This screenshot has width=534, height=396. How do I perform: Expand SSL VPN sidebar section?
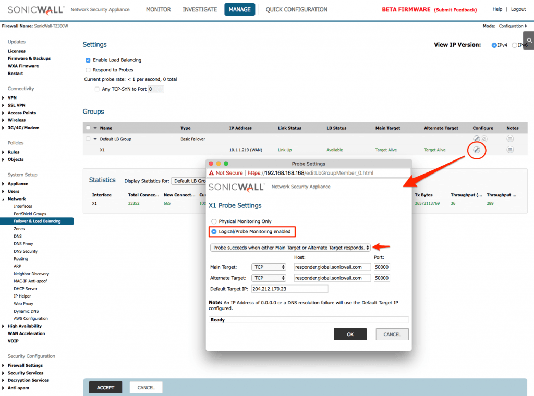[3, 105]
